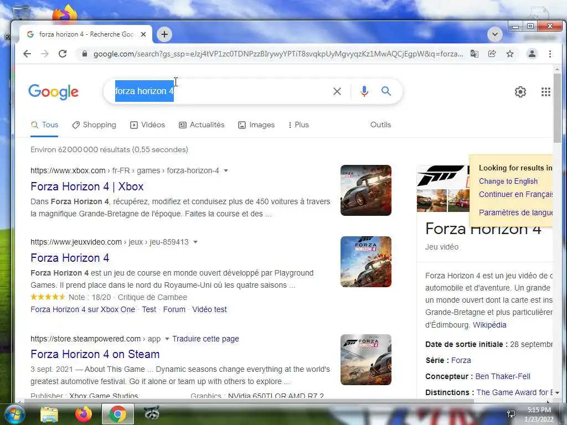
Task: Clear the search box with the X
Action: pyautogui.click(x=337, y=91)
